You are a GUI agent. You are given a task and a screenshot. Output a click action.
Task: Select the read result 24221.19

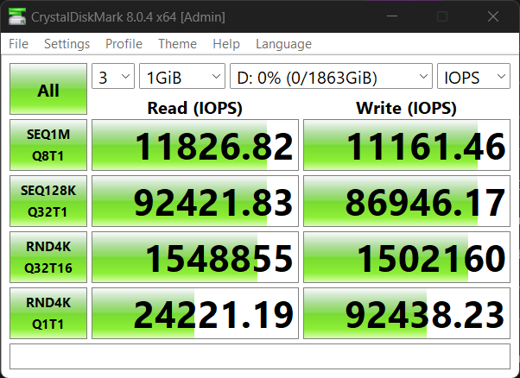pyautogui.click(x=195, y=313)
